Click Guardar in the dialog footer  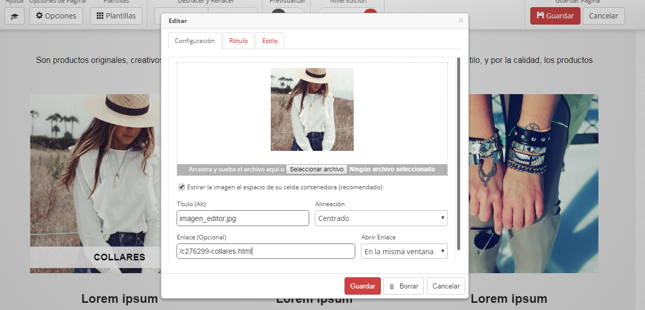pos(362,286)
